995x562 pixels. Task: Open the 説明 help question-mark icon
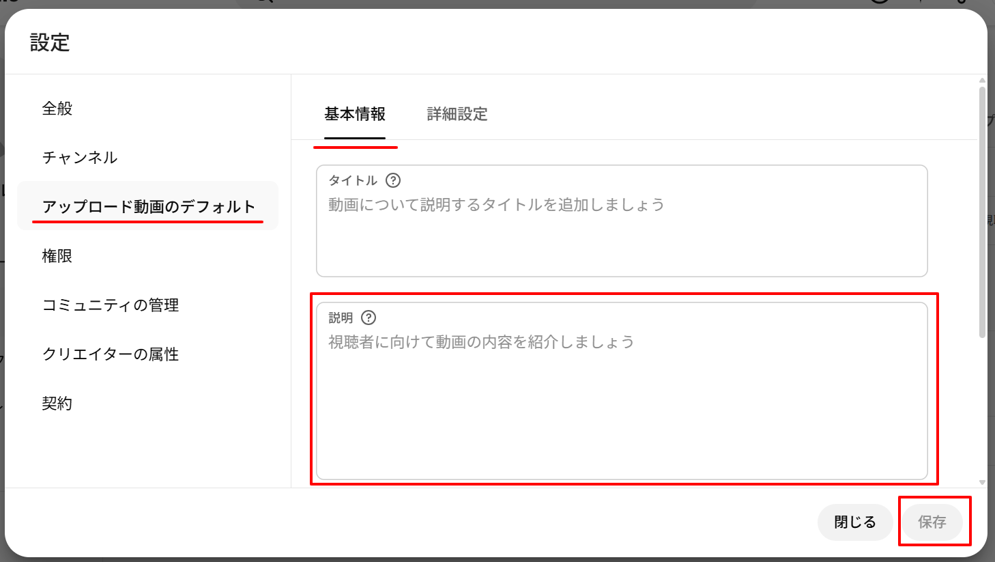[369, 318]
